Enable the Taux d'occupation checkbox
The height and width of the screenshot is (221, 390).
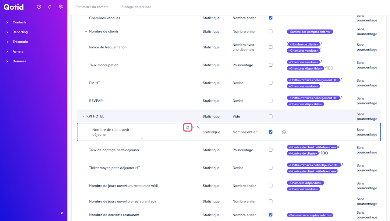[x=271, y=65]
